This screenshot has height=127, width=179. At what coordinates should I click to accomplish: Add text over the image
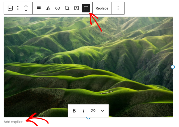tap(76, 8)
